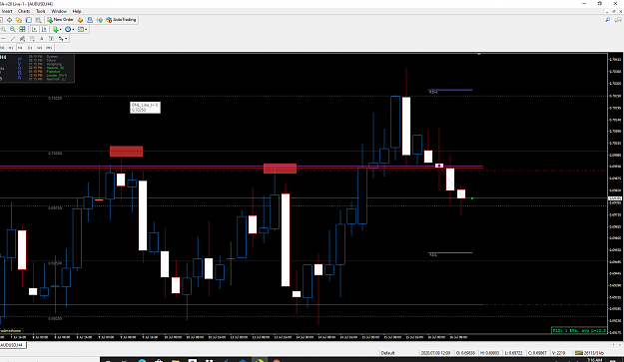Select the AUDUSD,H4 chart tab

[13, 345]
